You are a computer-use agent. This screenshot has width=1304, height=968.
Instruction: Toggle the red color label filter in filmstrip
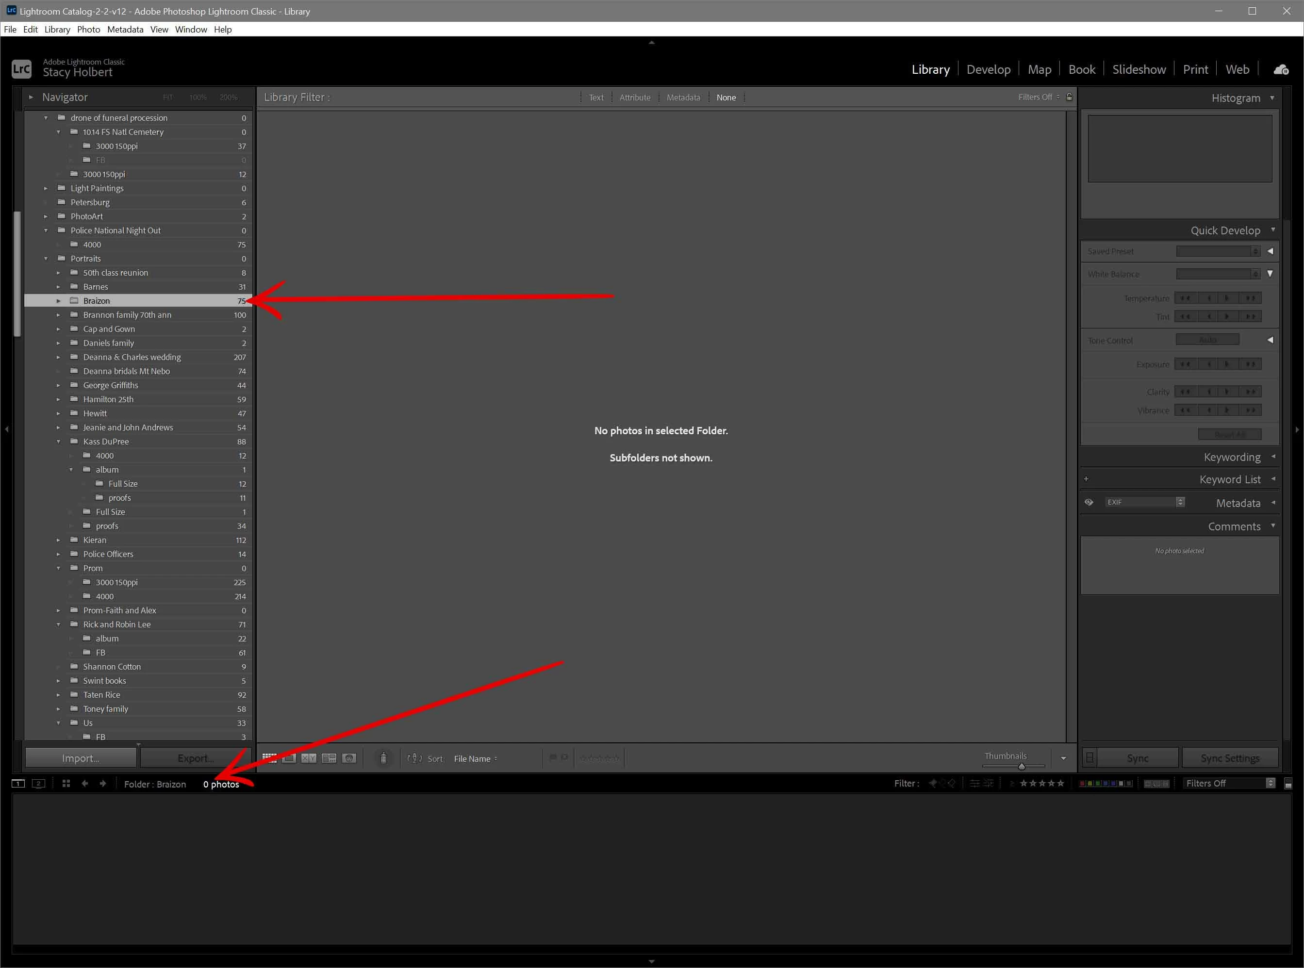coord(1082,784)
